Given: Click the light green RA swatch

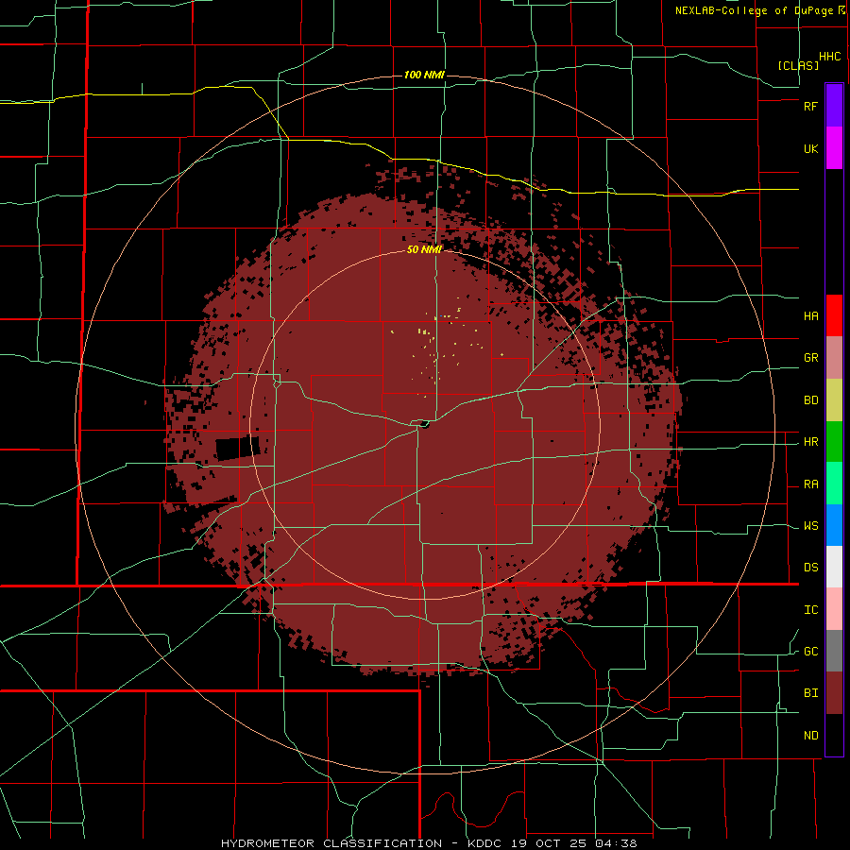Looking at the screenshot, I should pos(834,484).
